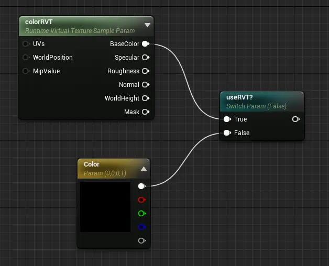Click the red channel output pin
329x266 pixels.
(142, 199)
